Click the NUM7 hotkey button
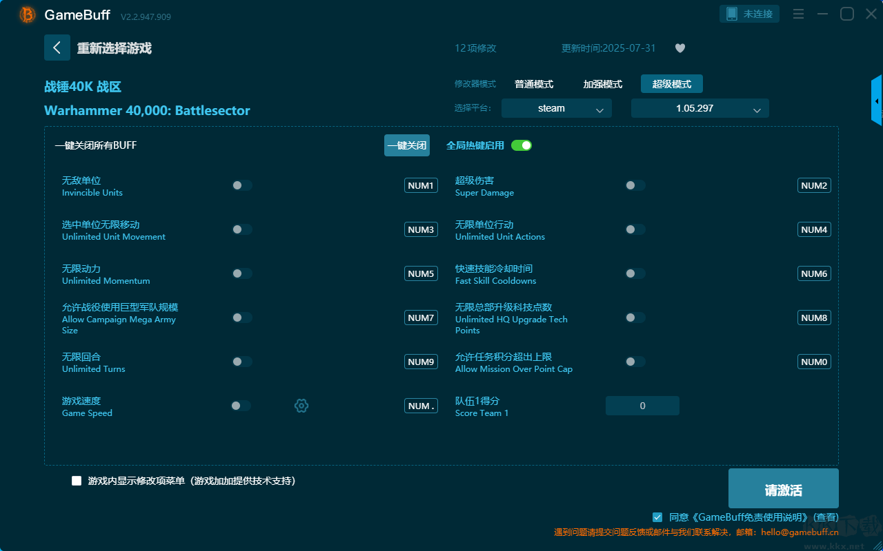This screenshot has height=551, width=883. pos(421,318)
